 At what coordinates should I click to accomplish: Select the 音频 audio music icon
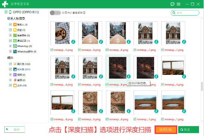pos(15,80)
